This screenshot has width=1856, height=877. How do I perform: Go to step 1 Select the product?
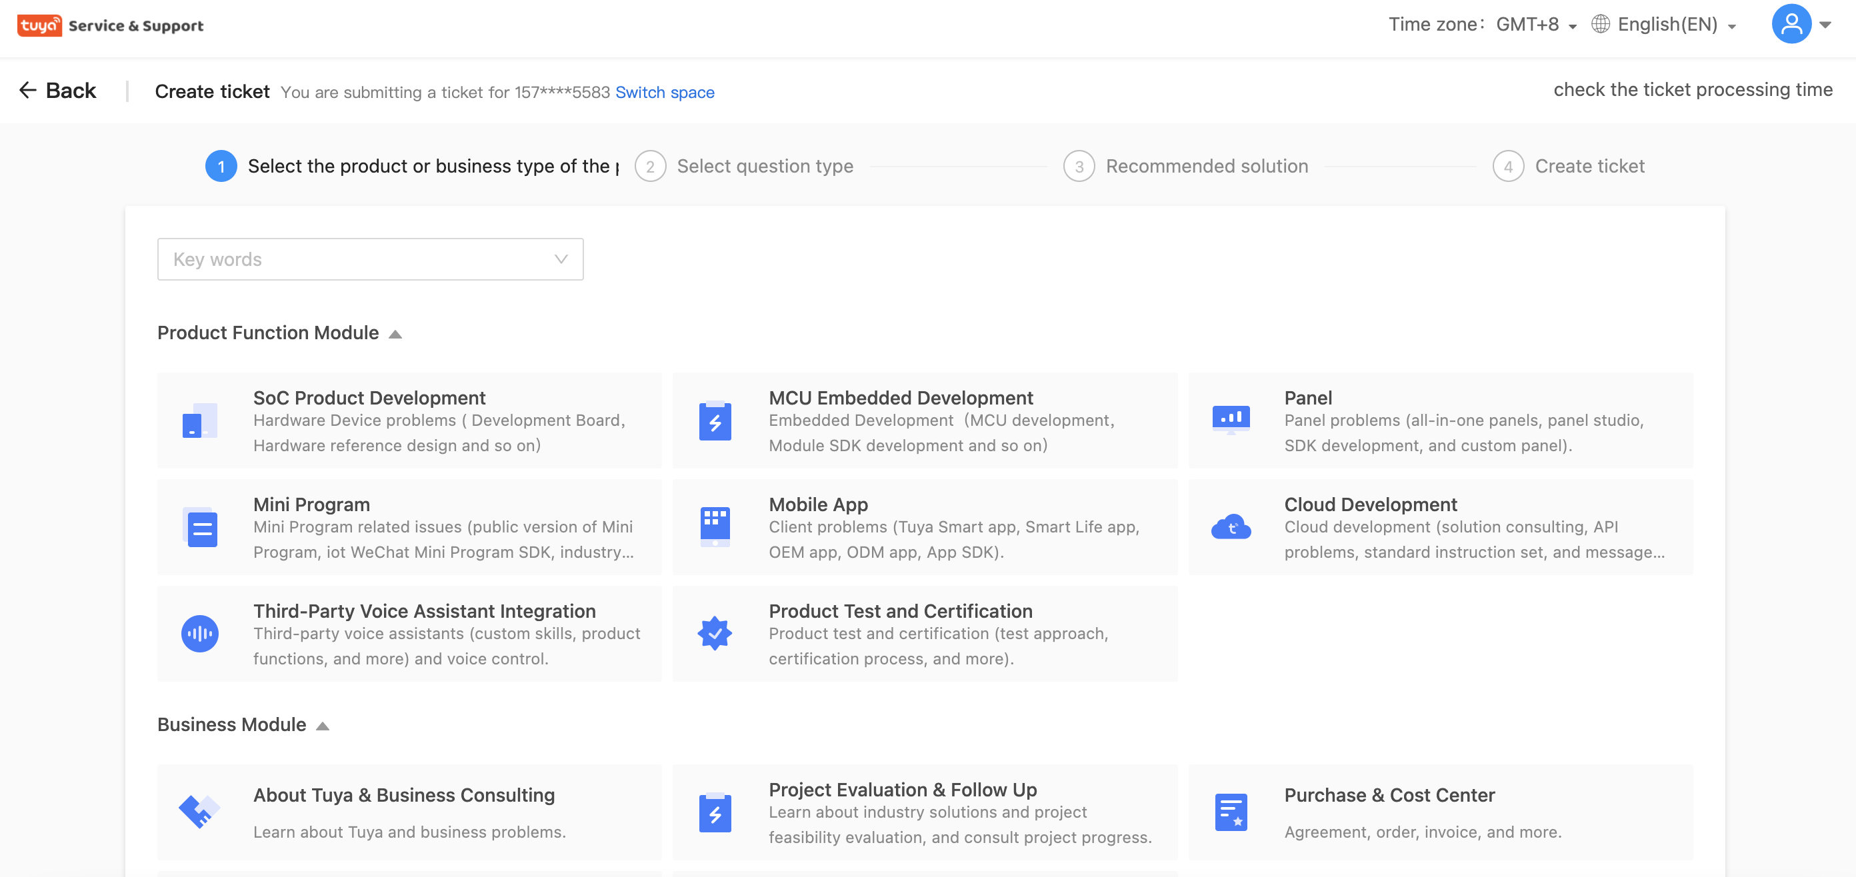(x=412, y=167)
